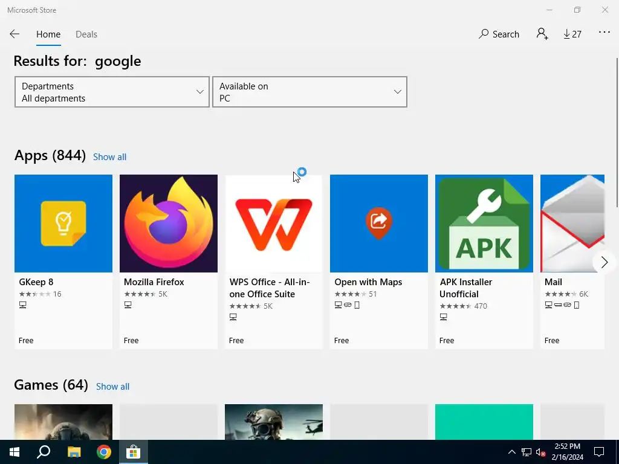Click the muted volume tray icon
The height and width of the screenshot is (464, 619).
click(x=541, y=452)
